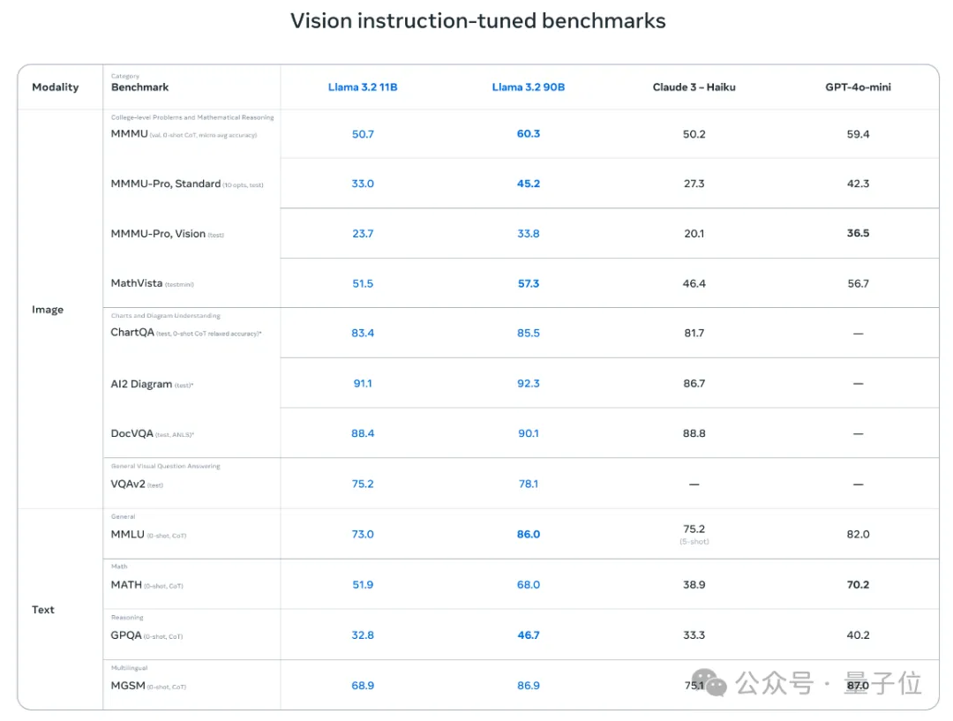Viewport: 953px width, 721px height.
Task: Click the MGSM benchmark label
Action: pos(128,686)
